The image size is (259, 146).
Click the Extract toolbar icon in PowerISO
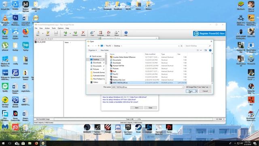coord(75,33)
